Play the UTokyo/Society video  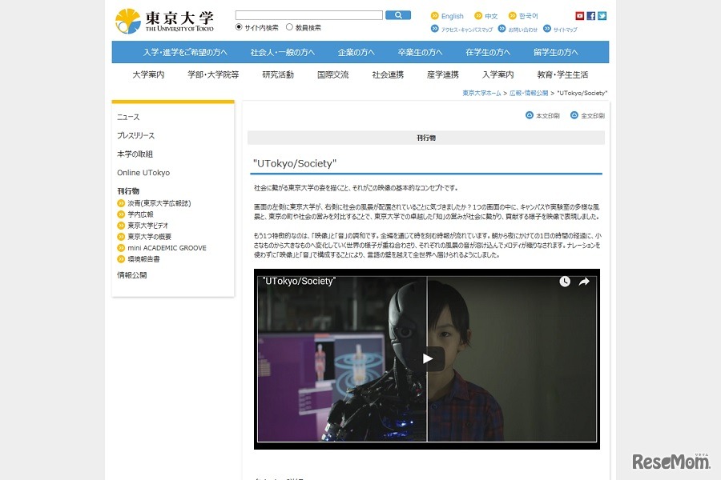(x=428, y=358)
